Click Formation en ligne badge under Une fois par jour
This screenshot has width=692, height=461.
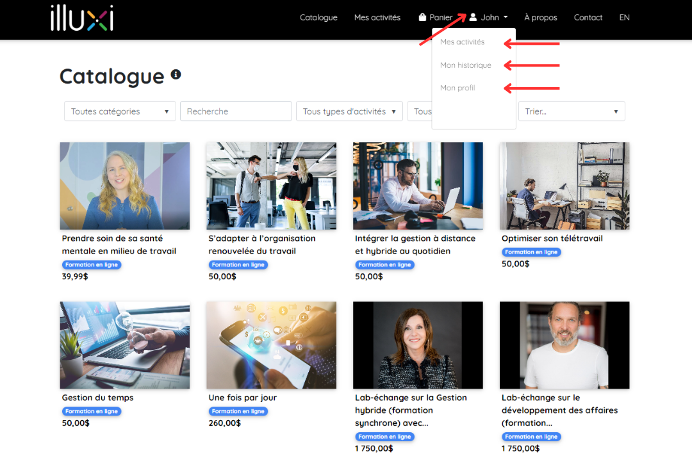click(238, 411)
